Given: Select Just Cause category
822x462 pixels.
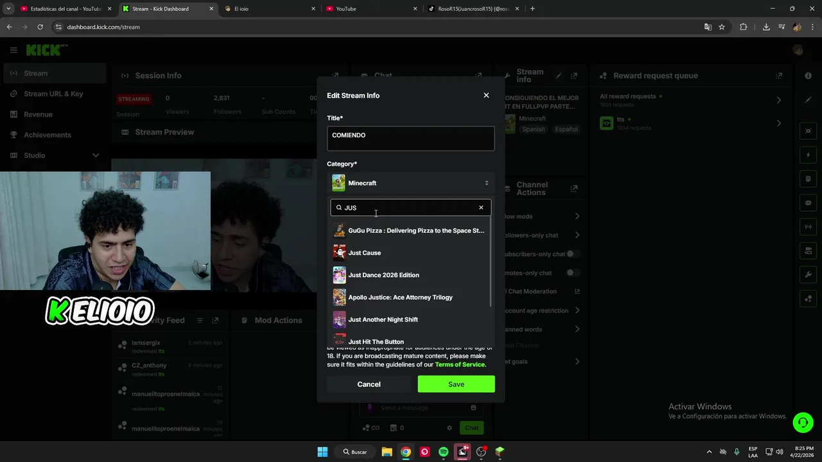Looking at the screenshot, I should [410, 253].
